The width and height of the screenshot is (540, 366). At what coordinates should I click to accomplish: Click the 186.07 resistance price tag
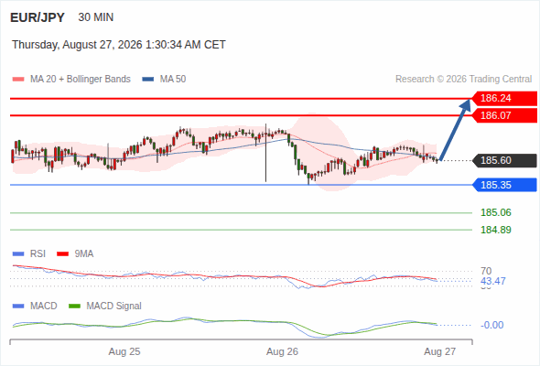point(504,115)
